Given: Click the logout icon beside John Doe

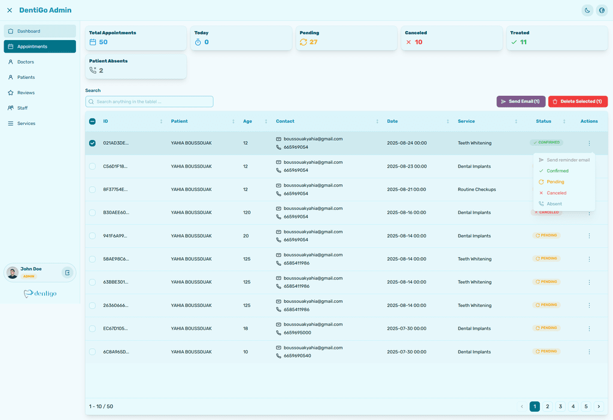Looking at the screenshot, I should 68,273.
